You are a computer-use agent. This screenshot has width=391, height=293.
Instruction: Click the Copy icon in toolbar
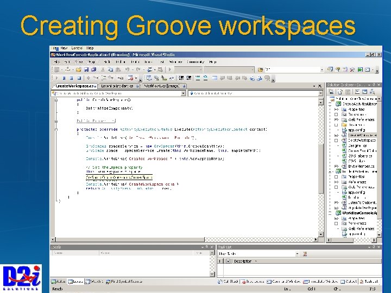[110, 70]
